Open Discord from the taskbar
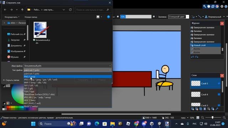 tap(144, 124)
